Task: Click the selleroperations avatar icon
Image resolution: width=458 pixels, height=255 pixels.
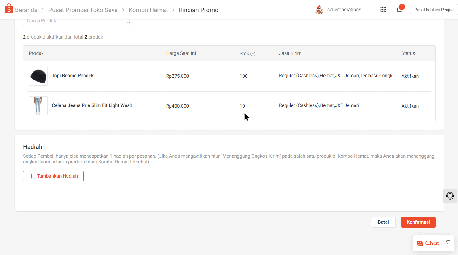Action: click(x=319, y=10)
